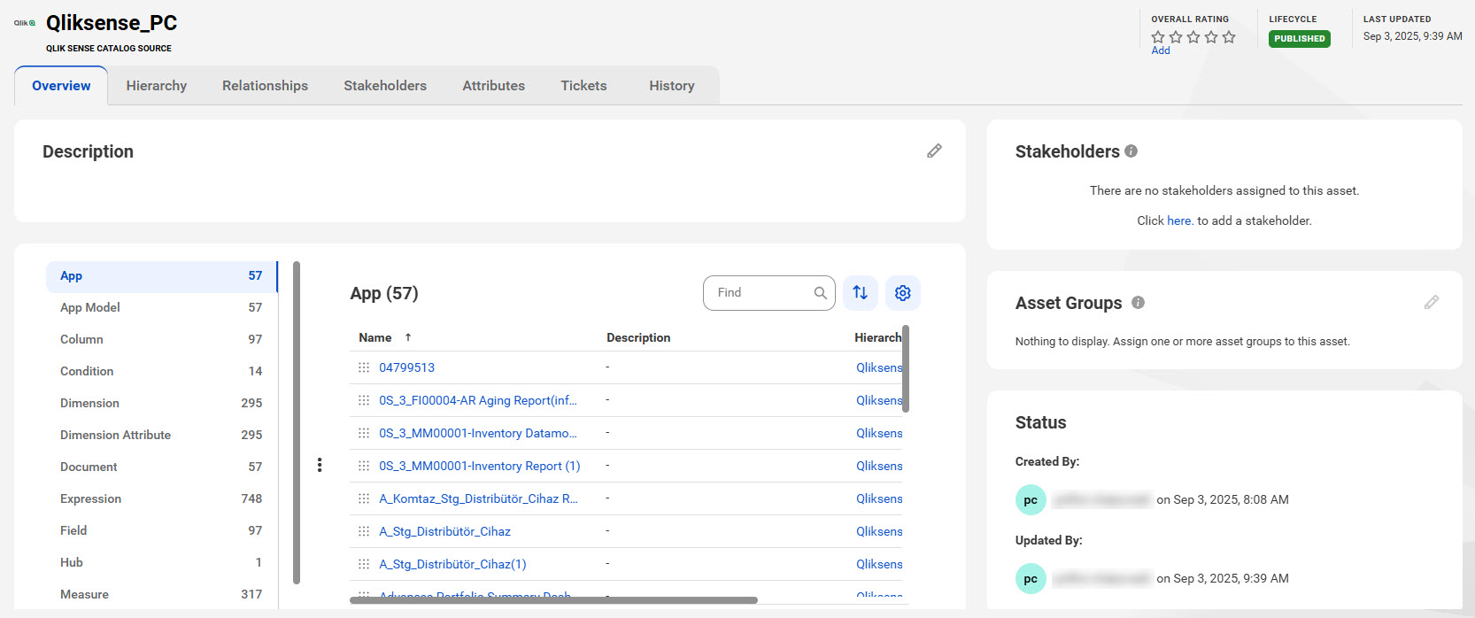The width and height of the screenshot is (1475, 618).
Task: Click the 'here' link to add stakeholder
Action: pyautogui.click(x=1178, y=220)
